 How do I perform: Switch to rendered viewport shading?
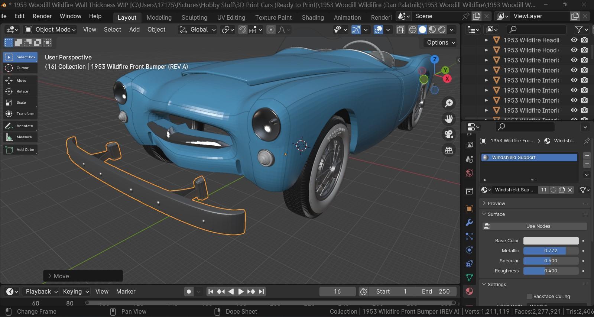pyautogui.click(x=442, y=30)
